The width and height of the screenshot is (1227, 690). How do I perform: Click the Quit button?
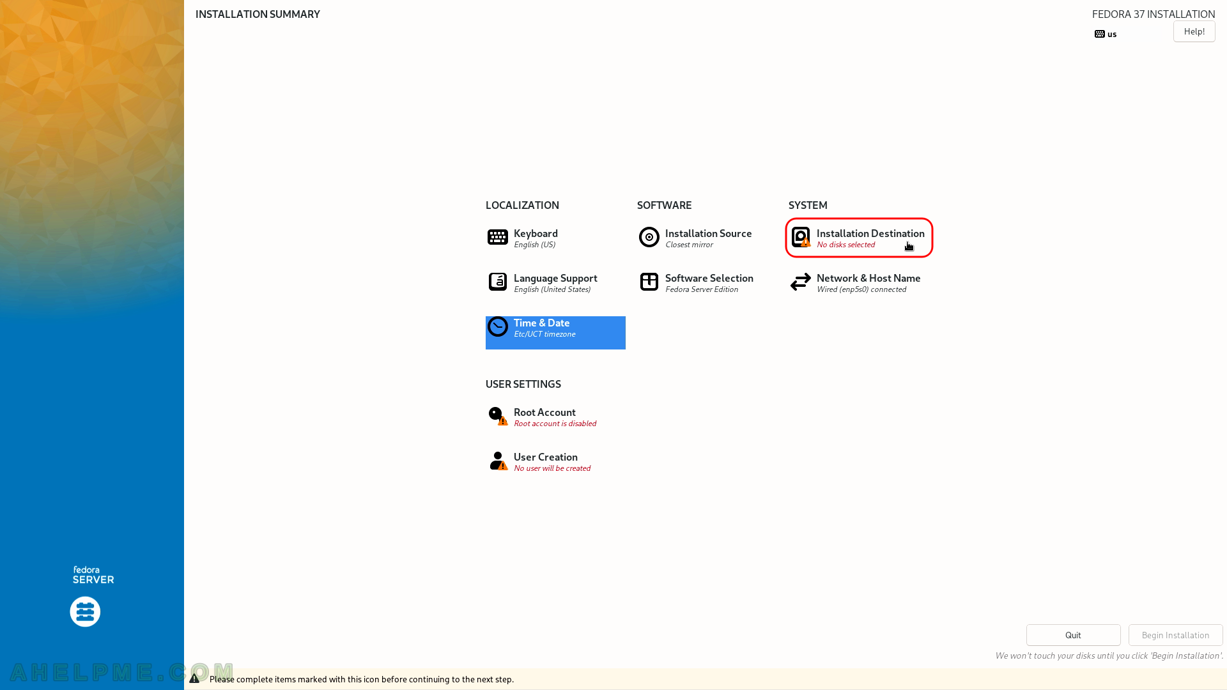(1073, 635)
